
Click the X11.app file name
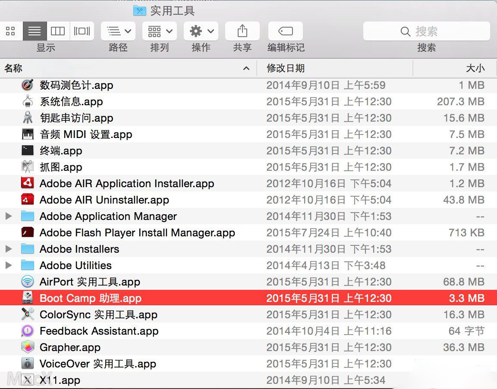tap(60, 380)
